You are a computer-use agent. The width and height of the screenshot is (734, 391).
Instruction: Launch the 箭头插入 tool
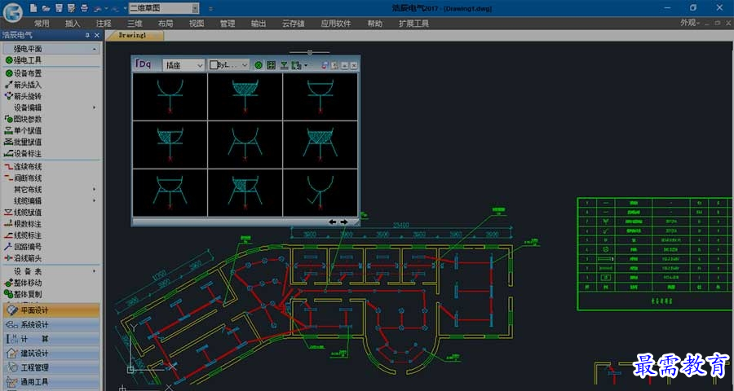click(23, 85)
